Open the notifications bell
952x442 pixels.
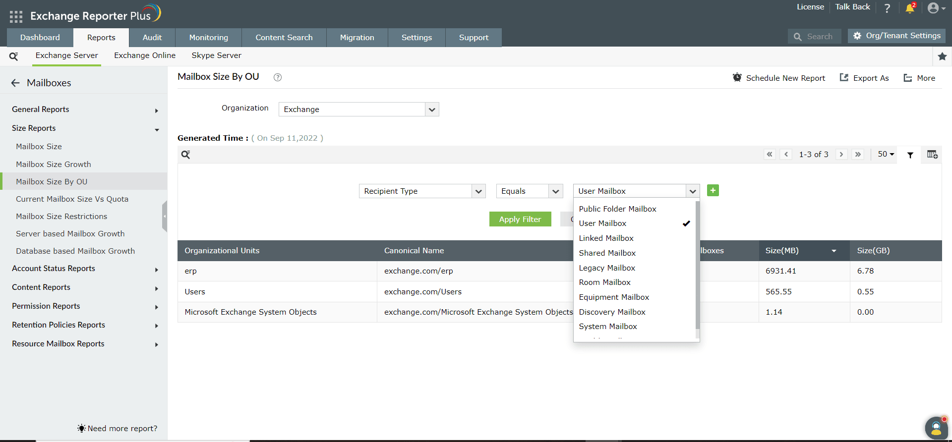click(910, 8)
